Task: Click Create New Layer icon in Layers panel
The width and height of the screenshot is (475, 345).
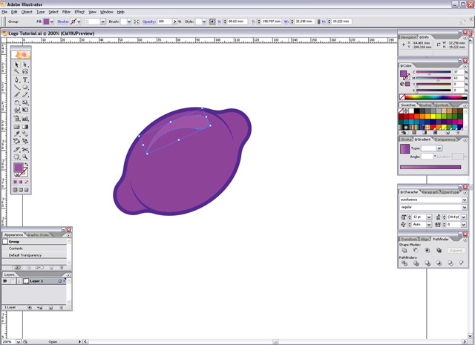Action: pos(50,307)
